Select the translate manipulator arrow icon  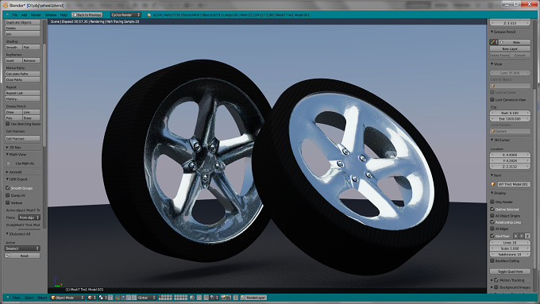click(123, 298)
